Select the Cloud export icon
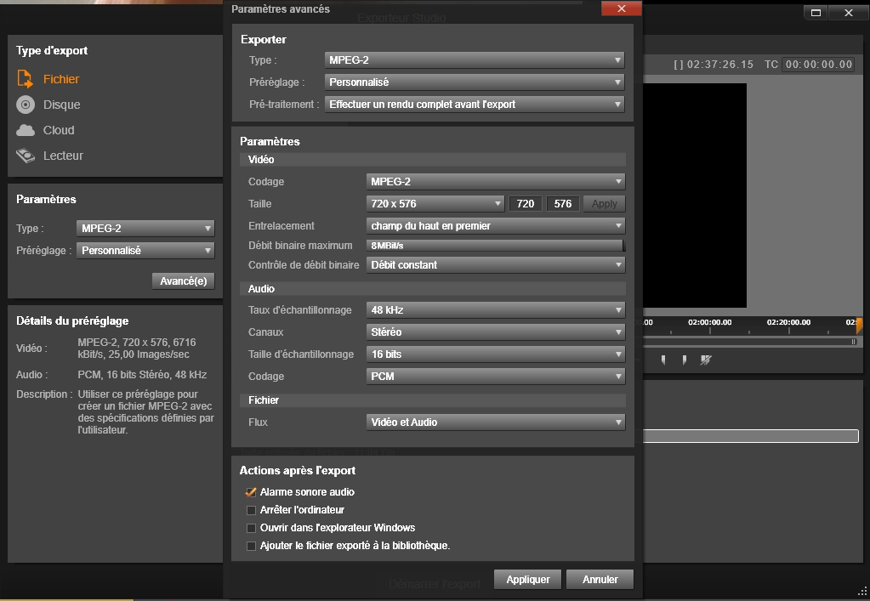 26,130
